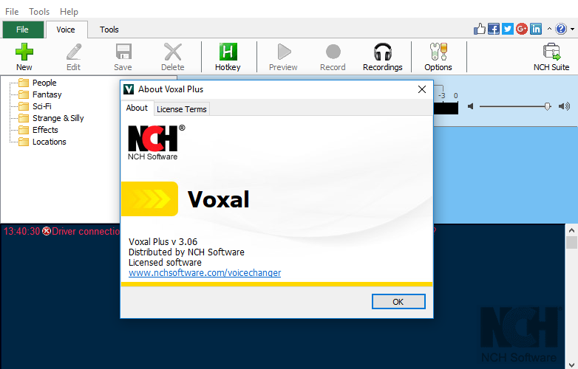
Task: Share via the Twitter icon
Action: [x=508, y=29]
